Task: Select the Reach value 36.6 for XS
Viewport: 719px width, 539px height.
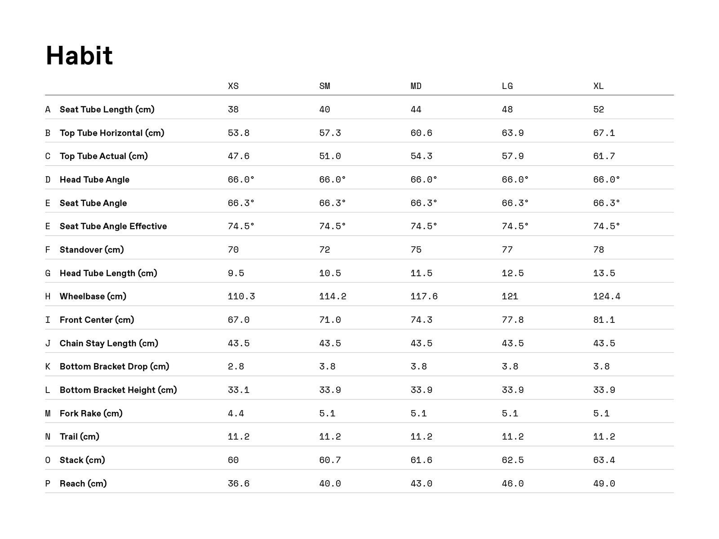Action: click(239, 484)
